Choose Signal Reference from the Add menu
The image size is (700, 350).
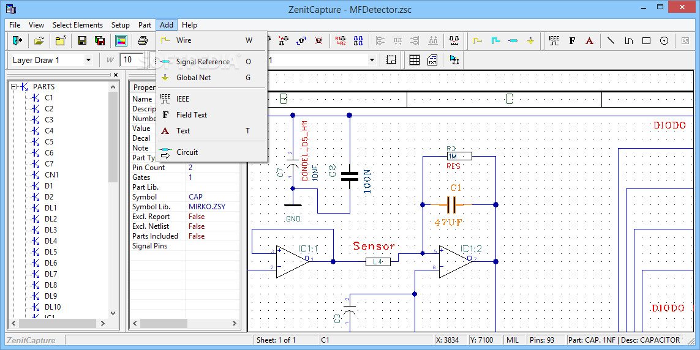(212, 62)
